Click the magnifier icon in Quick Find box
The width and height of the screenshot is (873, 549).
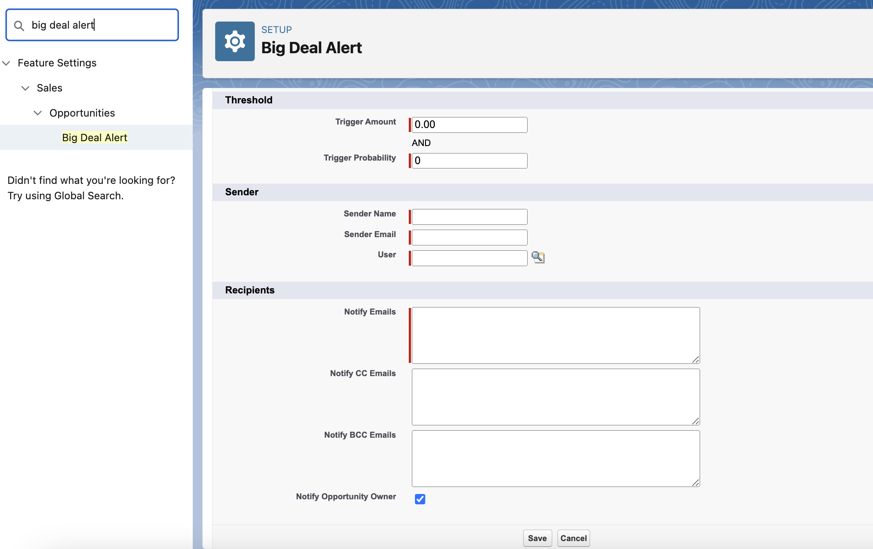pos(19,26)
